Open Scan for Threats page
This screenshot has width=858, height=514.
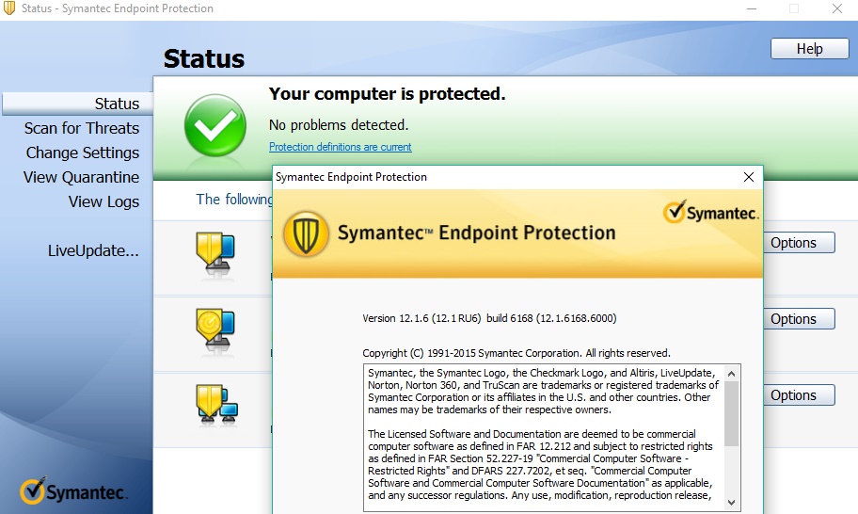(82, 128)
